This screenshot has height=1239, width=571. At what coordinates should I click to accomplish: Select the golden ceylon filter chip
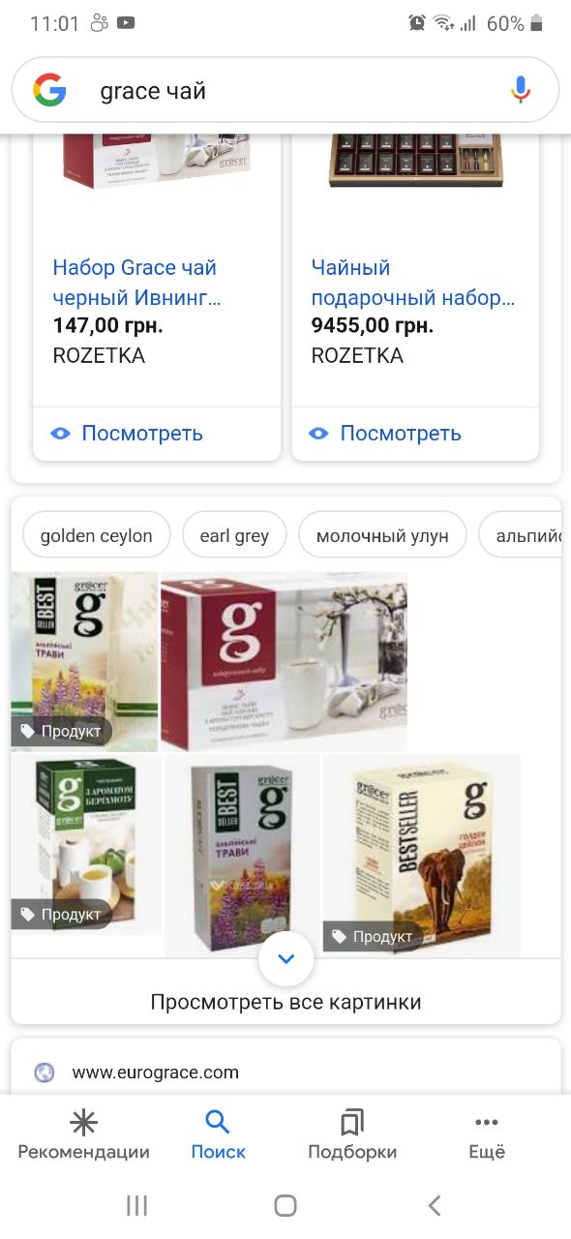(96, 535)
